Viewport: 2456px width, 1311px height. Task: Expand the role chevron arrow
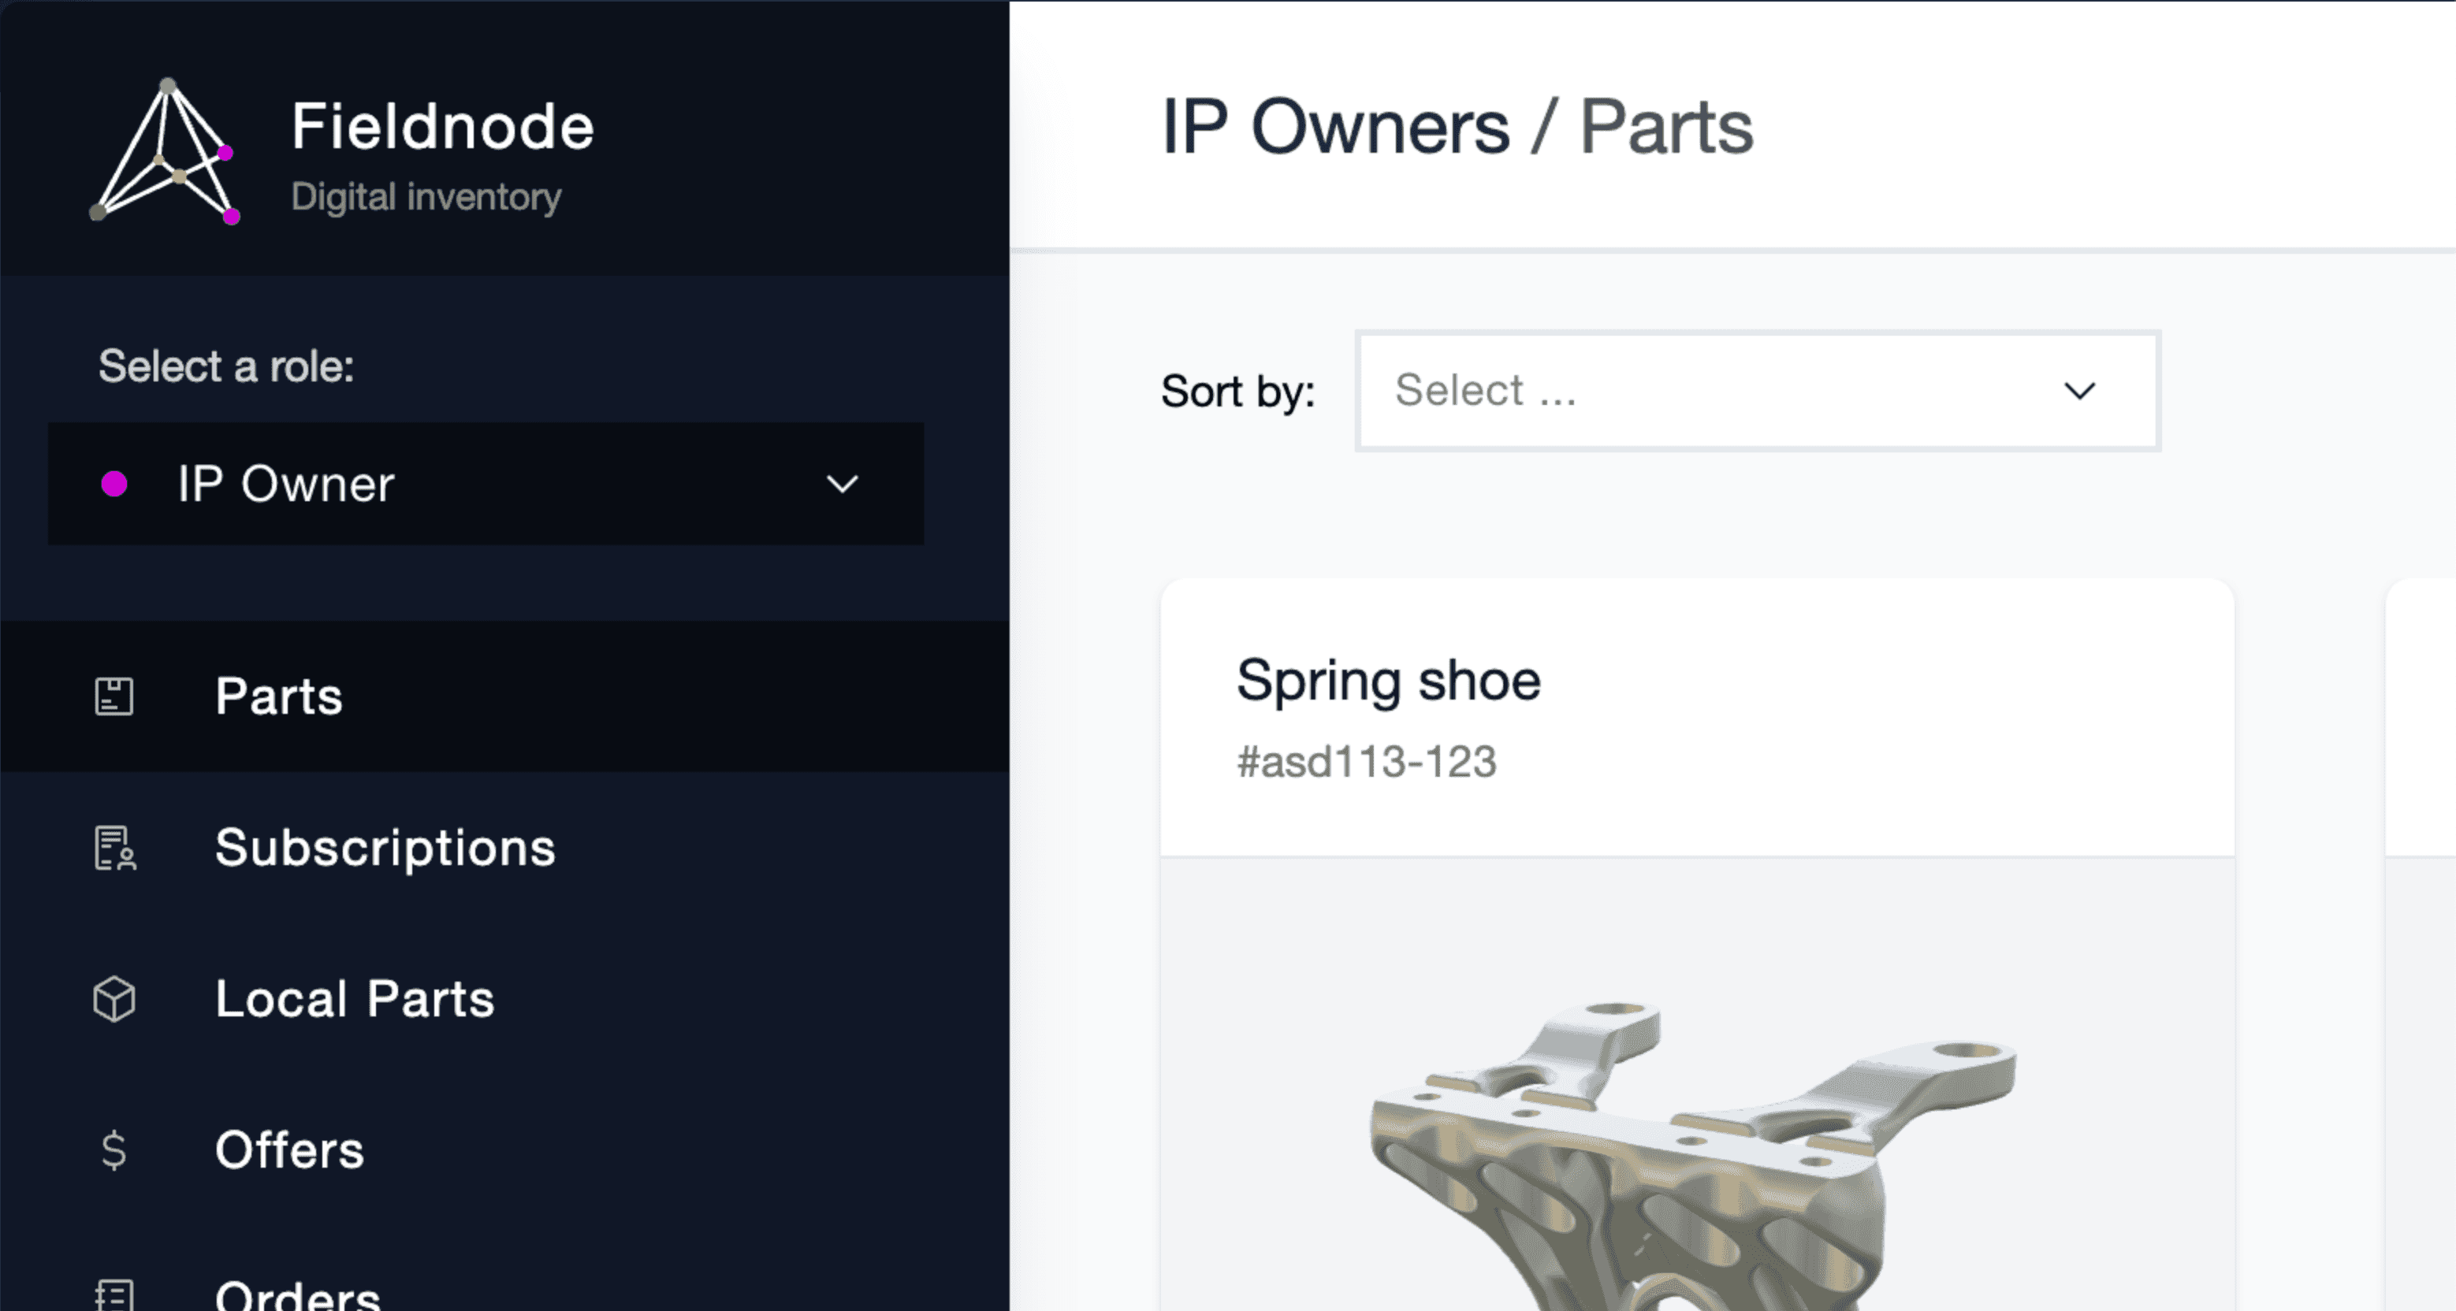(x=842, y=484)
